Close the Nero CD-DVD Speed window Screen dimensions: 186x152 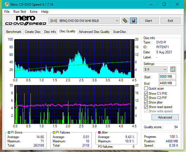[177, 4]
